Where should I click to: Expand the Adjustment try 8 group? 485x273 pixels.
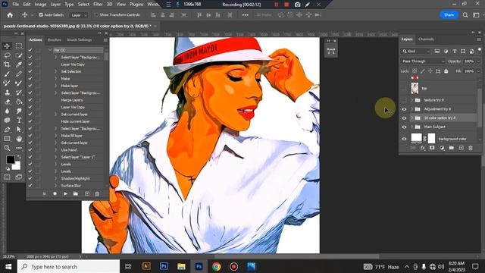coord(412,109)
